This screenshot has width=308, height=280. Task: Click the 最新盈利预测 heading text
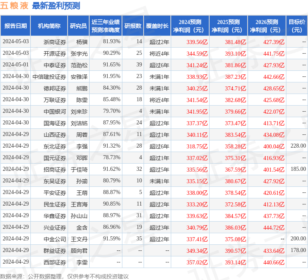(56, 6)
